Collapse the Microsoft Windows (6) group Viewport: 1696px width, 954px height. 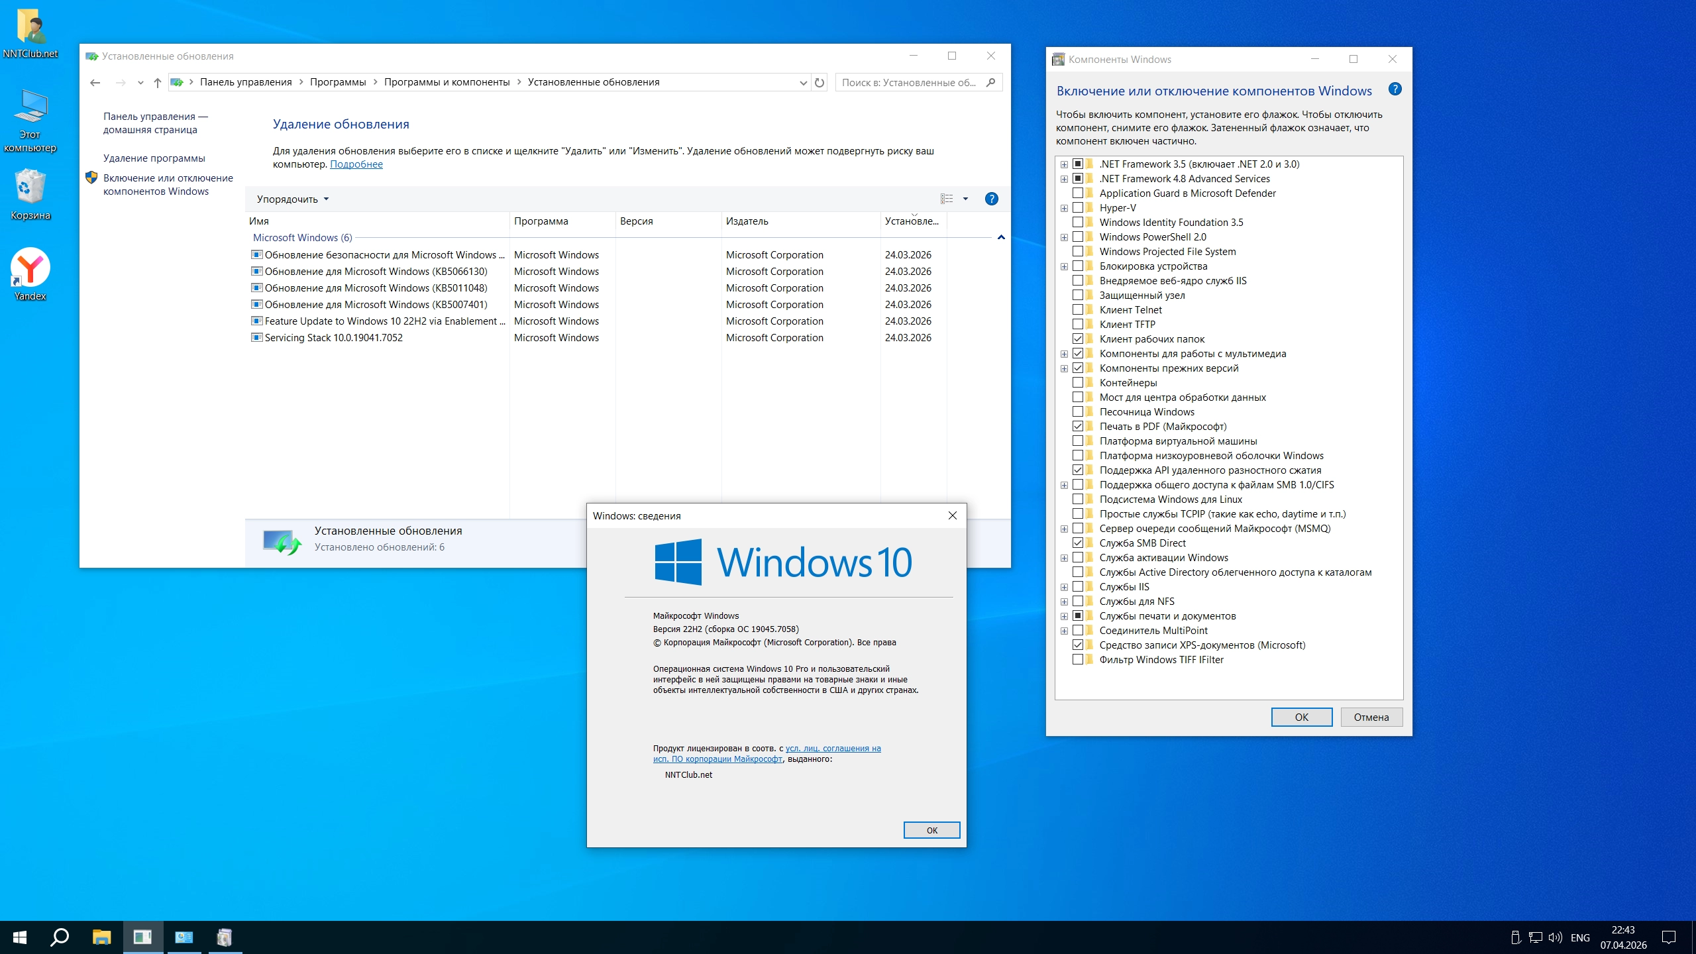(x=1000, y=237)
